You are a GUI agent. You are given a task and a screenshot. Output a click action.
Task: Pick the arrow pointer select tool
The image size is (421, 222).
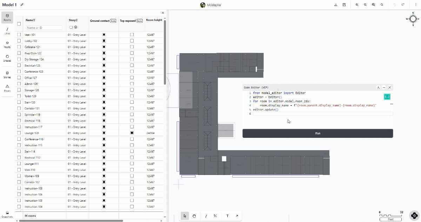(x=185, y=216)
